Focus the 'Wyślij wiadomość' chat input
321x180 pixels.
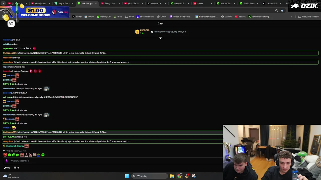pyautogui.click(x=113, y=161)
